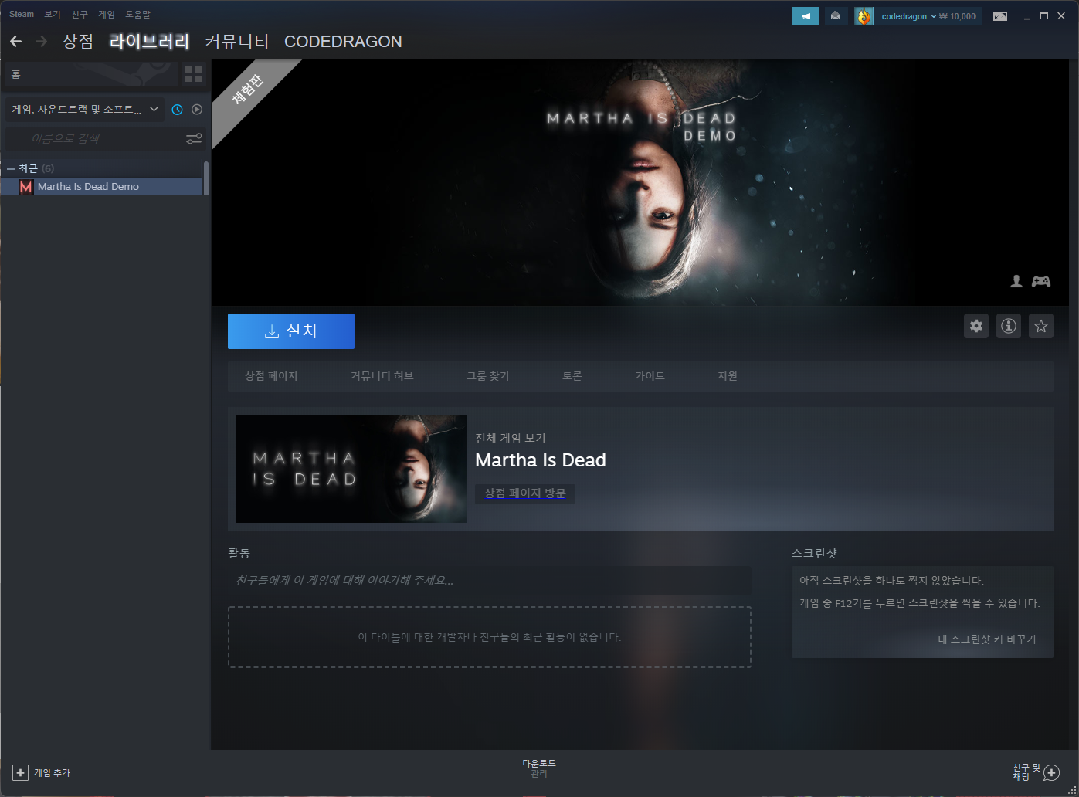Click the plus icon for 게임 추가
This screenshot has width=1079, height=797.
(21, 772)
